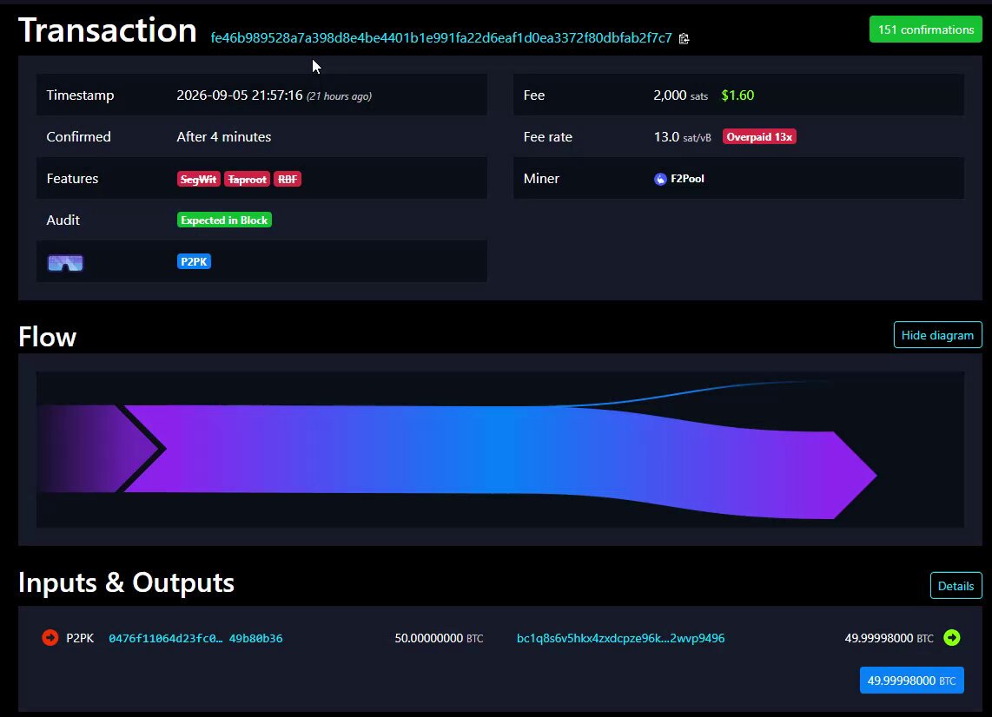Click the $1.60 fee amount
This screenshot has width=992, height=717.
click(x=737, y=95)
